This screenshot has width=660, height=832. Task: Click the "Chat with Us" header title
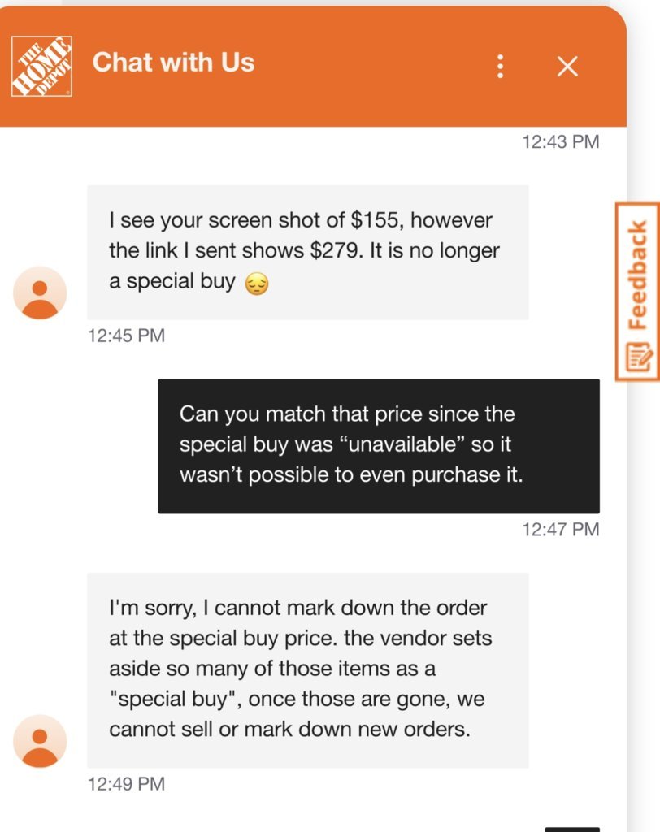174,62
